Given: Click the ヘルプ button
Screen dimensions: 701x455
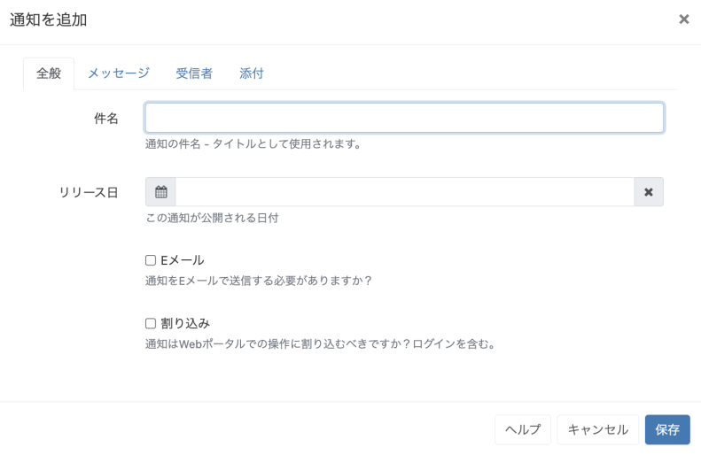Looking at the screenshot, I should click(523, 429).
